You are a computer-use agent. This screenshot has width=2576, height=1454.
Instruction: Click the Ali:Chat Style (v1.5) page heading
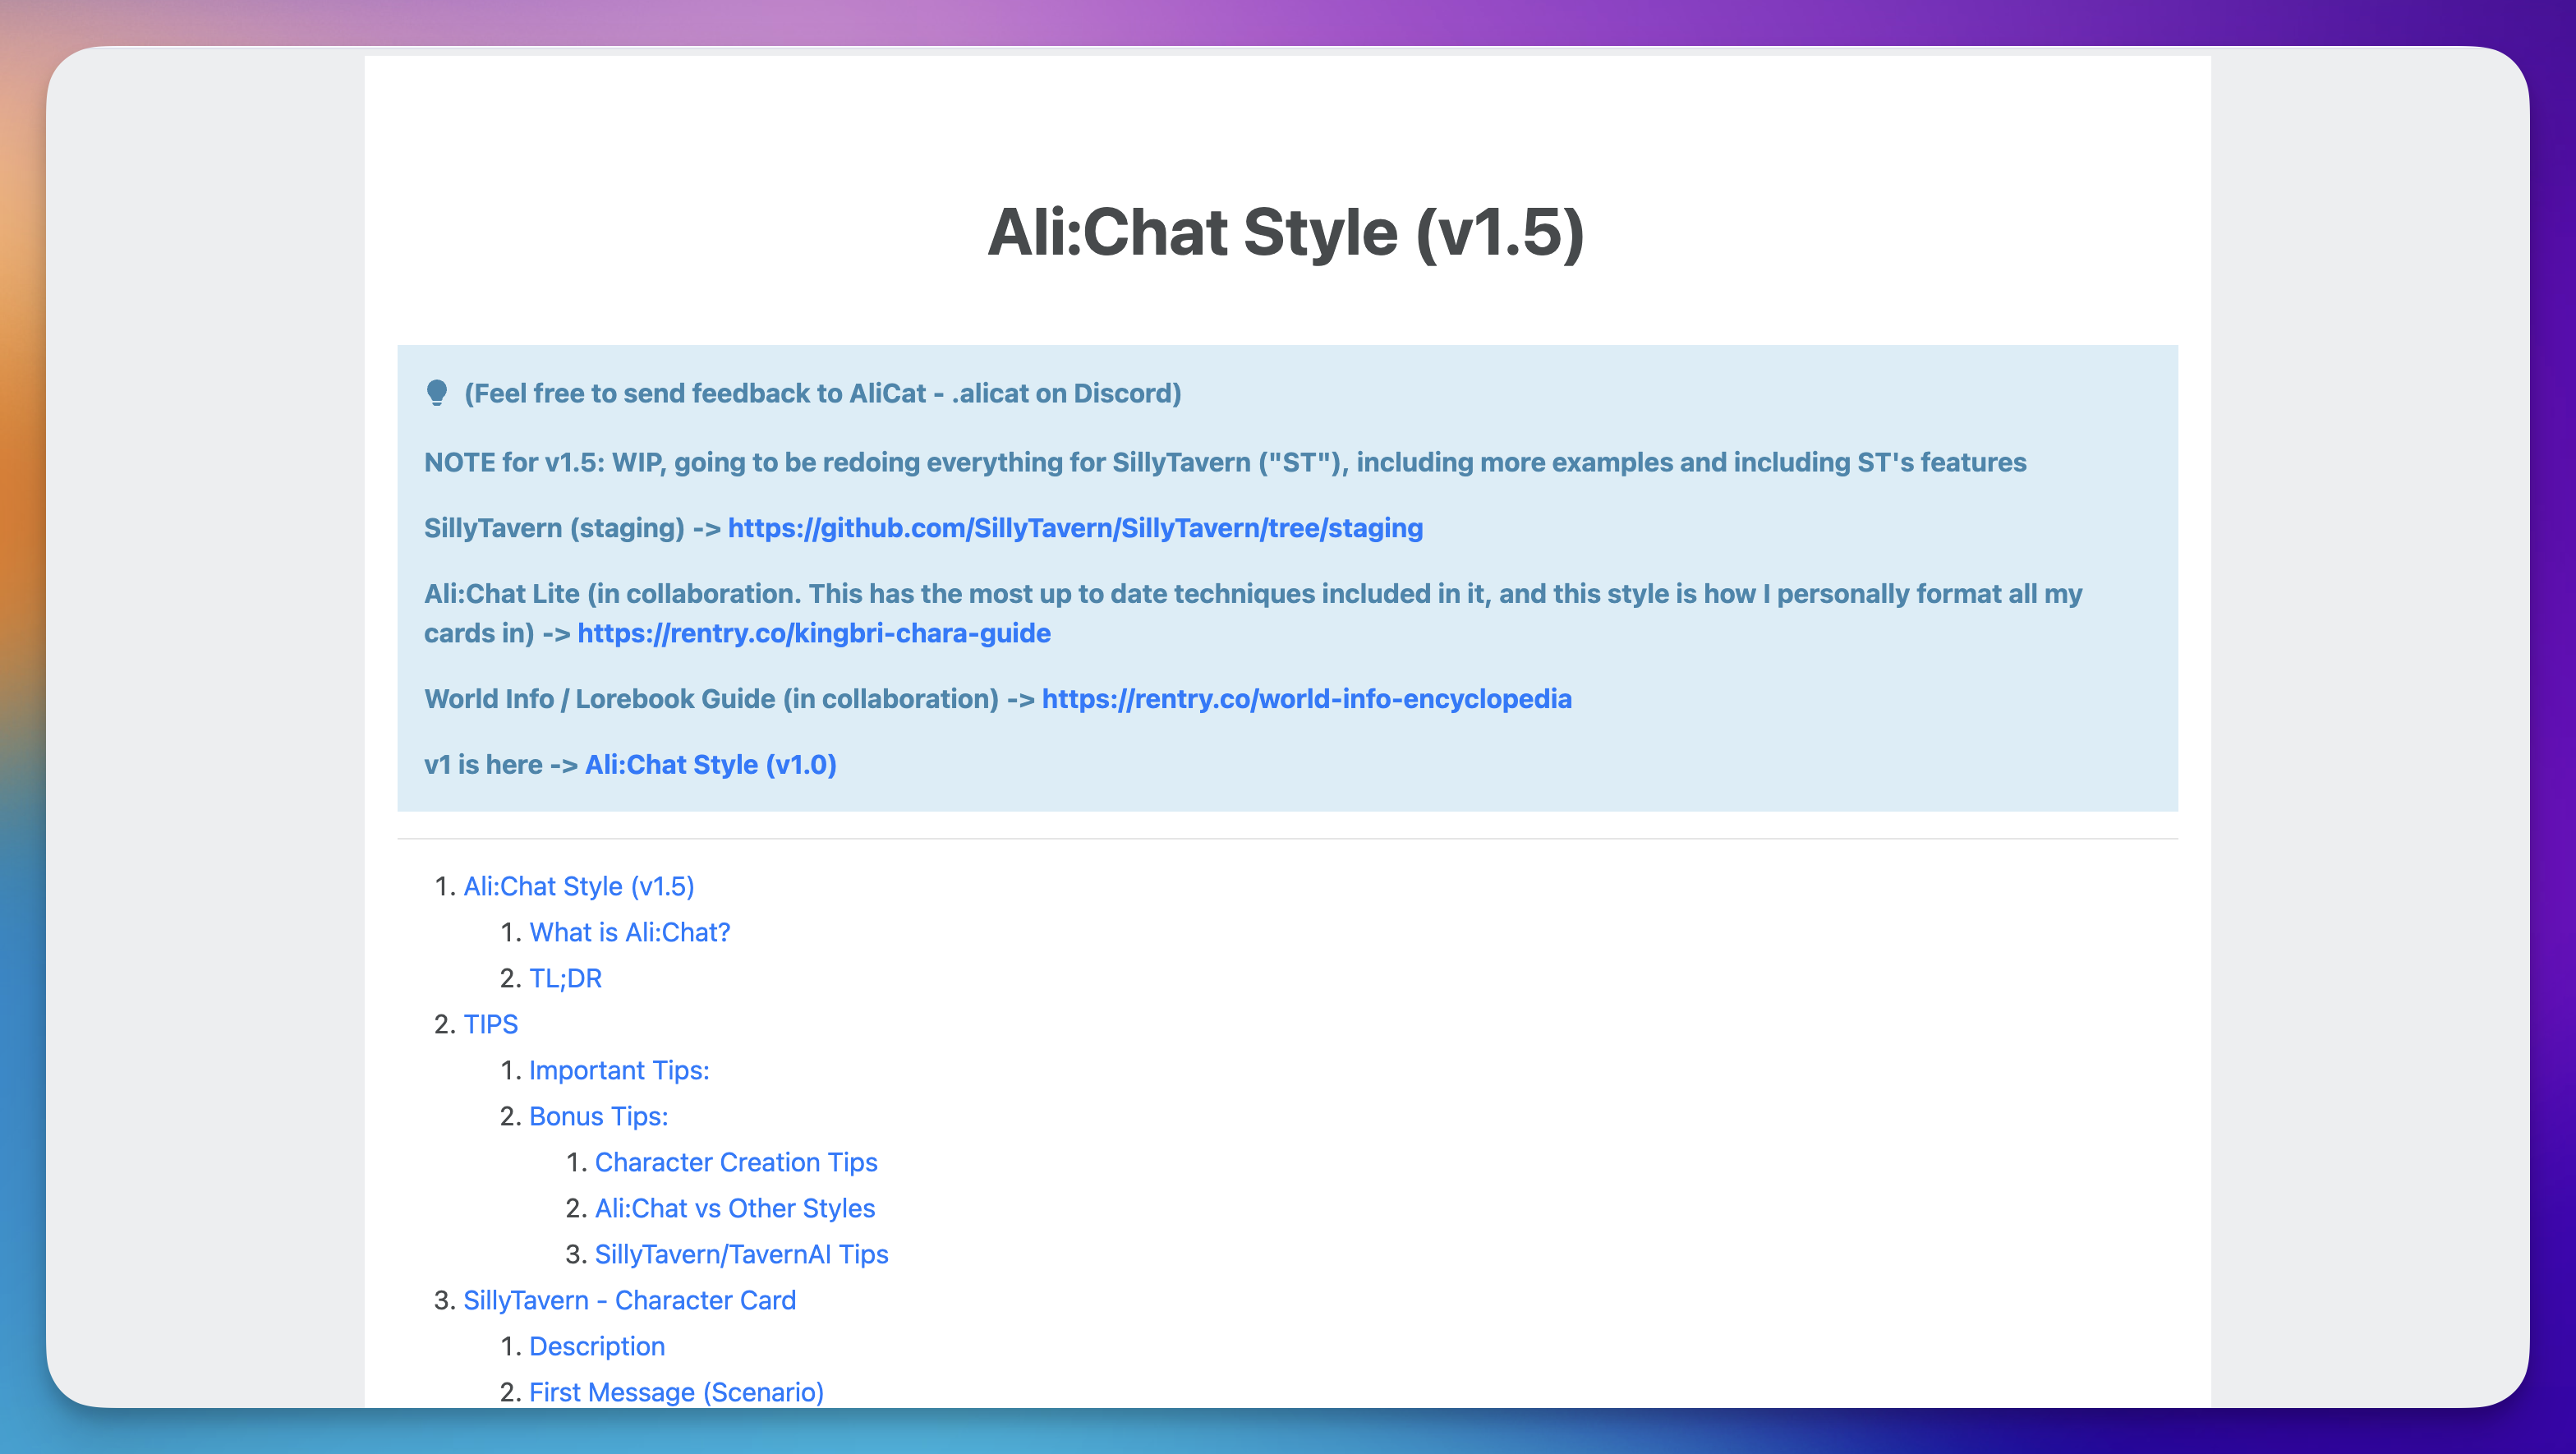[x=1286, y=232]
